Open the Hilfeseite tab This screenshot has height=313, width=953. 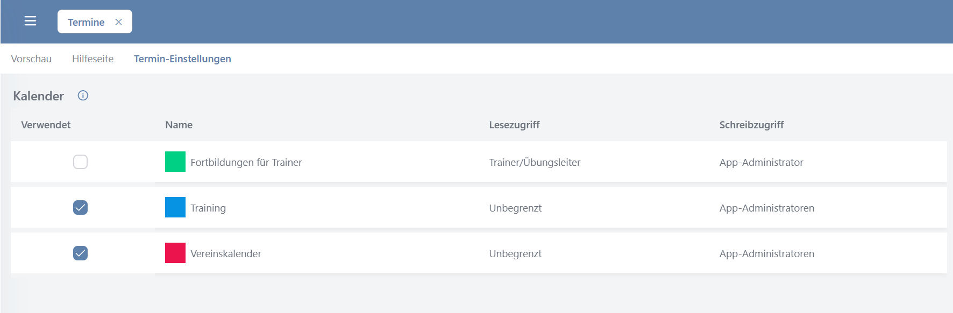93,59
